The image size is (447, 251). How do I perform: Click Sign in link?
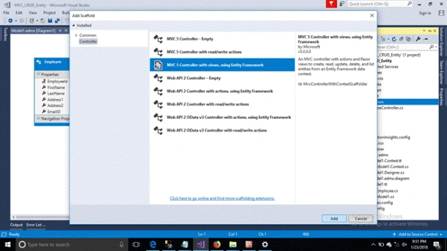coord(425,13)
